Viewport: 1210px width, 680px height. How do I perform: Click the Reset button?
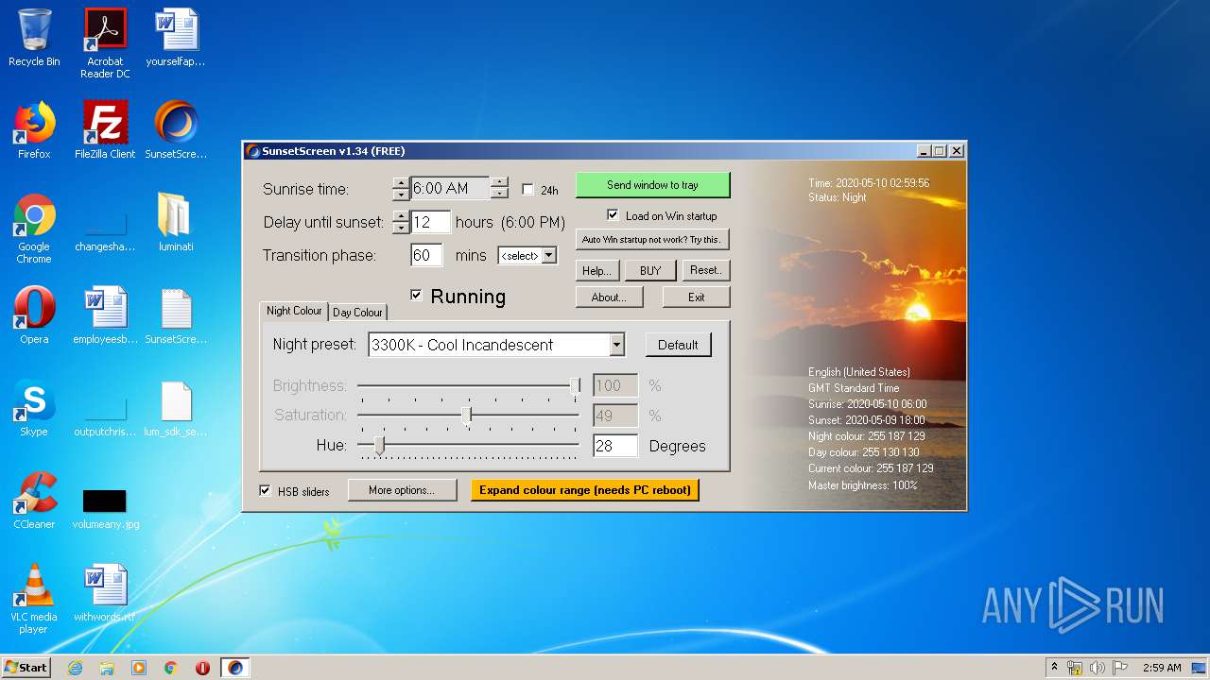[x=706, y=270]
